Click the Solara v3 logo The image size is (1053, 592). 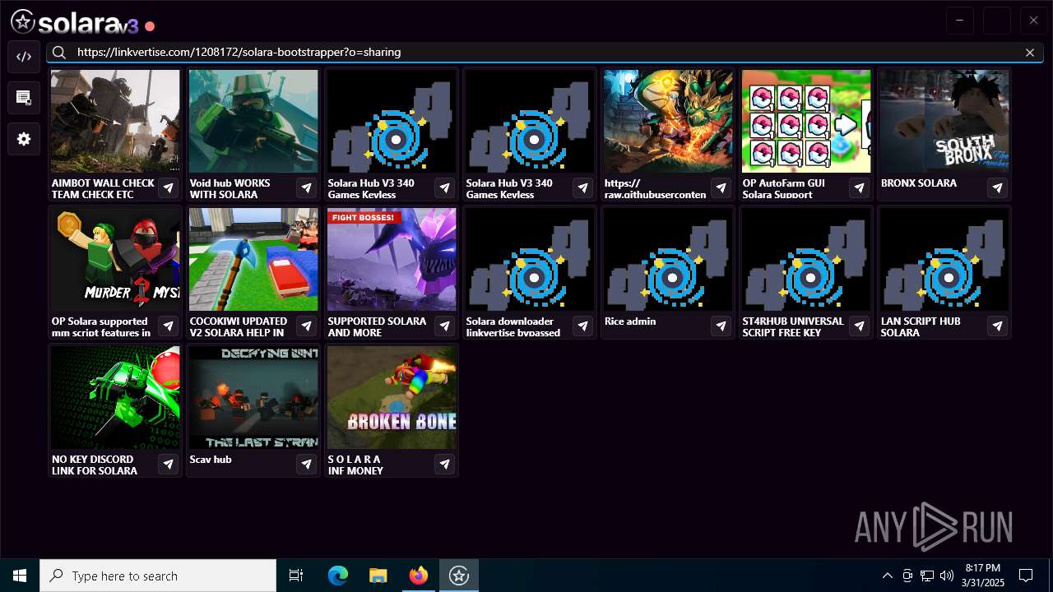point(75,23)
